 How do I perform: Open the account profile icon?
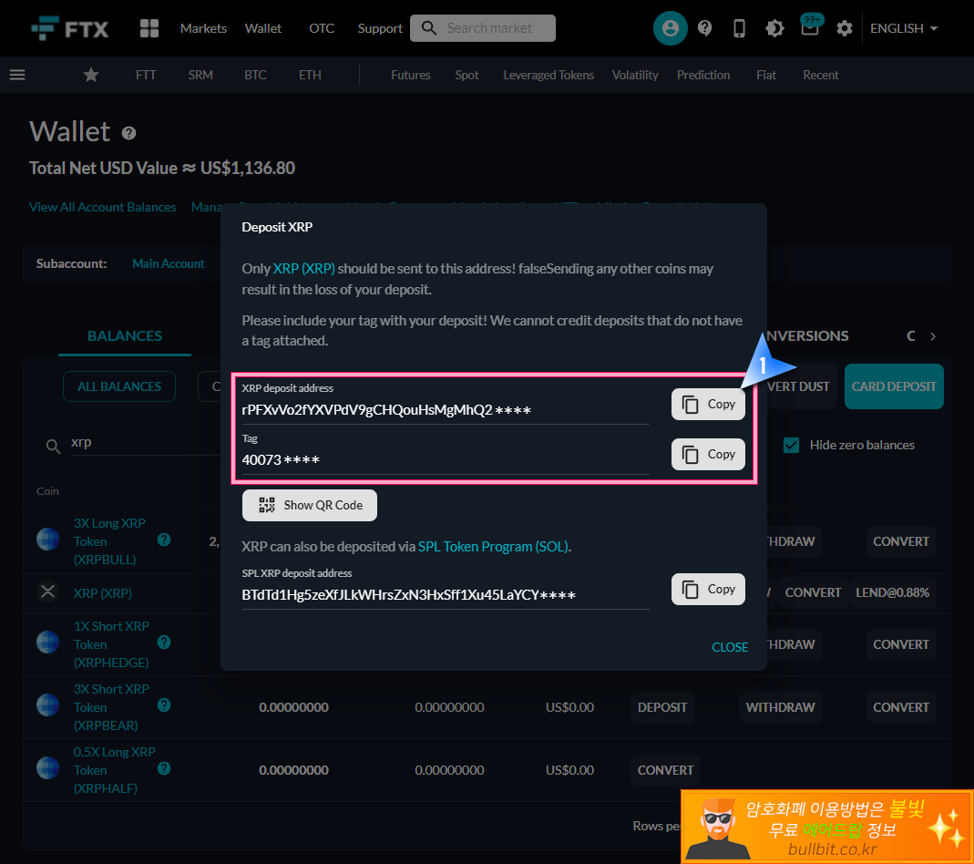coord(670,28)
